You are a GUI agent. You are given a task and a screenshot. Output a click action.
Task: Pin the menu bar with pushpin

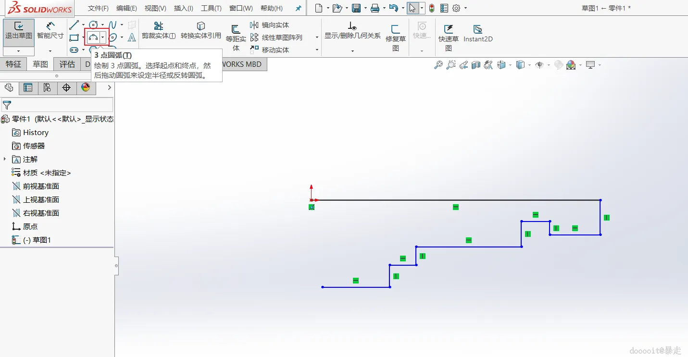pos(299,8)
